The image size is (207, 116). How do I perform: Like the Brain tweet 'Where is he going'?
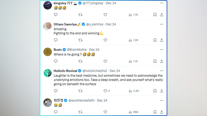105,61
